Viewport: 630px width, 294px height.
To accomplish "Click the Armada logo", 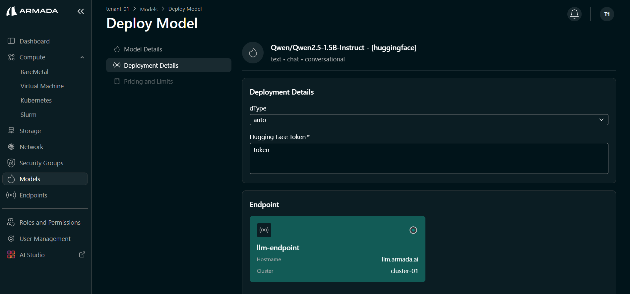I will [x=32, y=11].
